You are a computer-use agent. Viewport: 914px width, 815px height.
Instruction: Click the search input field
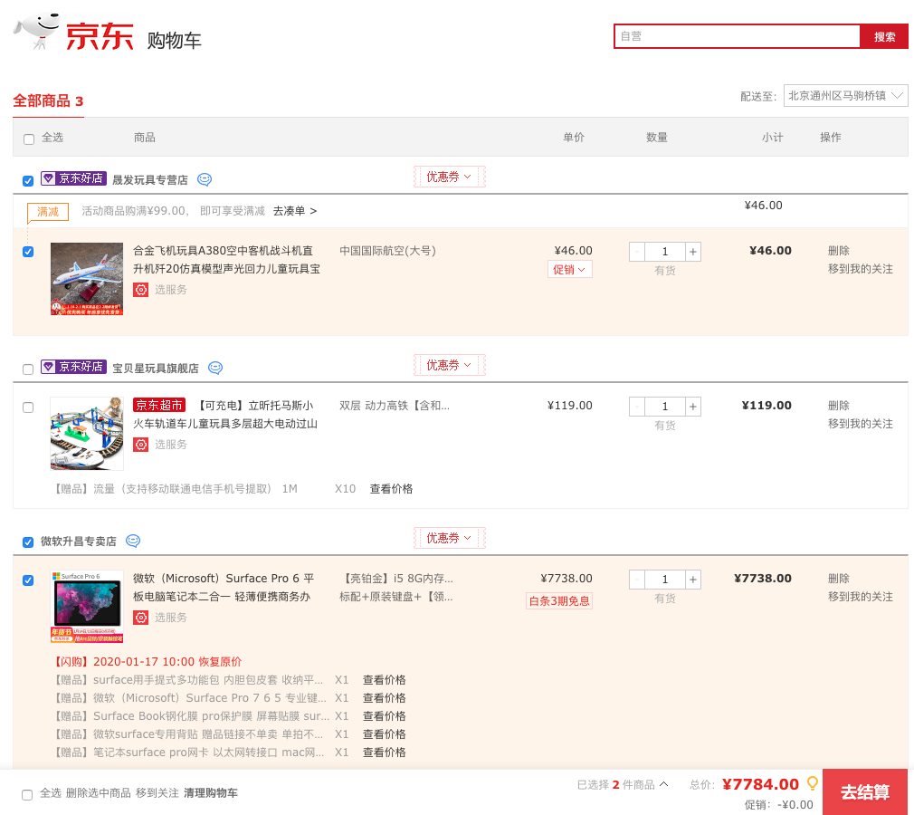coord(736,36)
